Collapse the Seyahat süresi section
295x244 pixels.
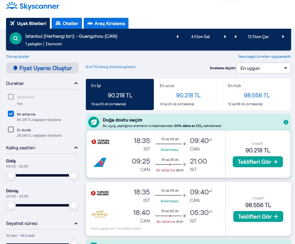click(x=76, y=223)
